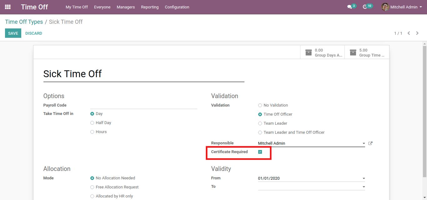
Task: Open the Validity From date dropdown
Action: click(364, 178)
